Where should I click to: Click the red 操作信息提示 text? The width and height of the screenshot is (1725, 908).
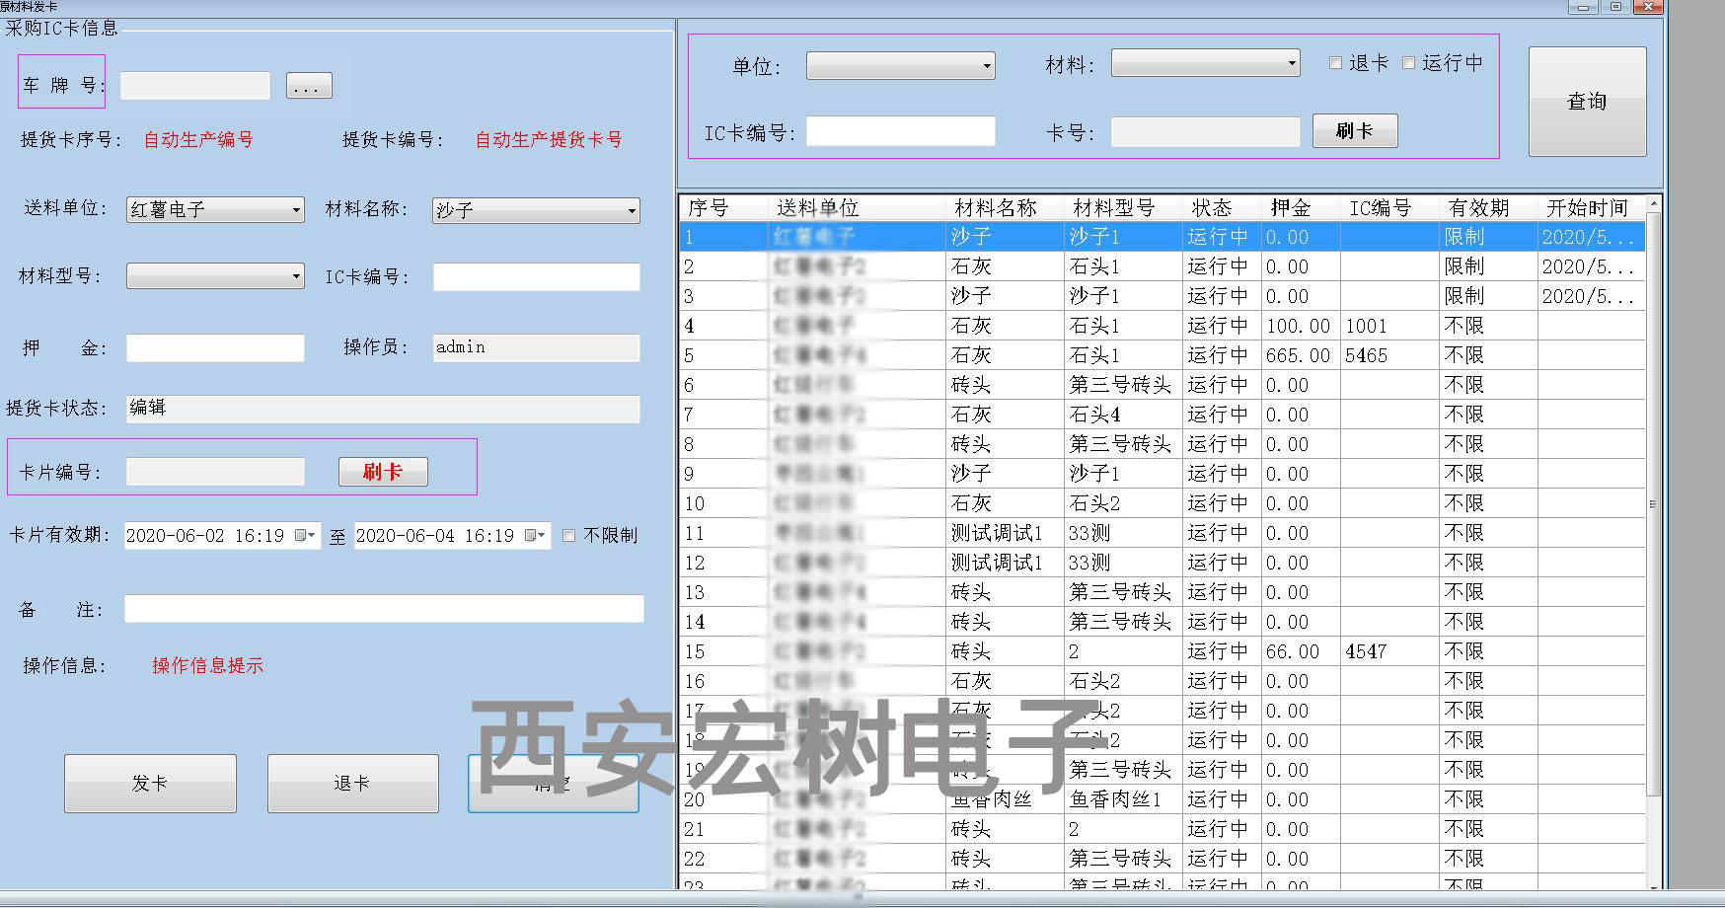point(207,666)
